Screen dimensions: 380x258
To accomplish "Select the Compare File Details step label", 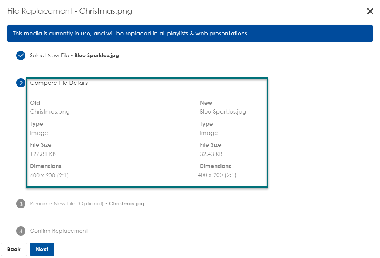I will [x=59, y=83].
